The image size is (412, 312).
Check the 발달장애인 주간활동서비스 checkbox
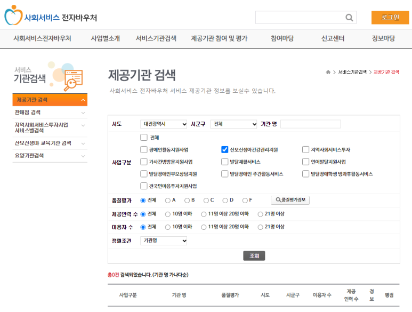[225, 174]
